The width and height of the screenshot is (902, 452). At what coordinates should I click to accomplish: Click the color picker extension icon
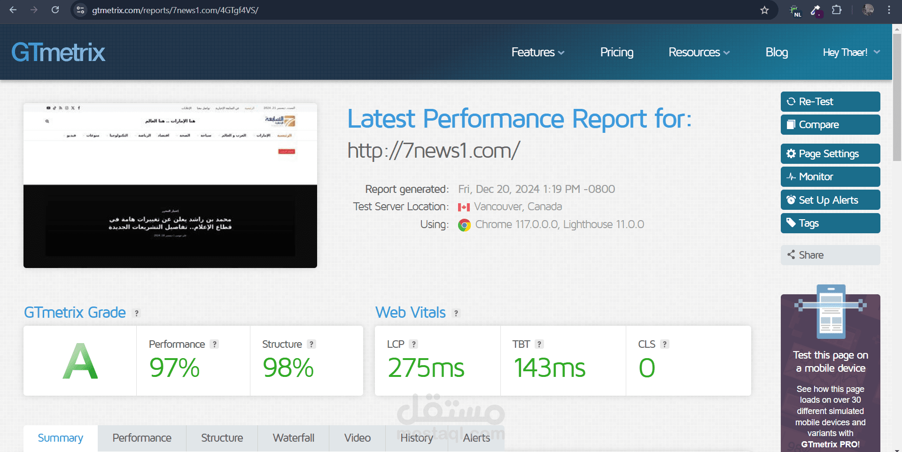click(816, 10)
